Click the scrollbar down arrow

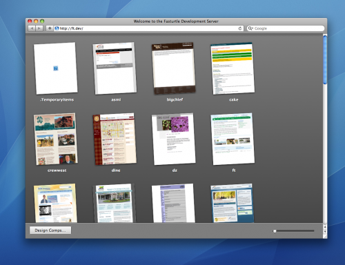(325, 231)
